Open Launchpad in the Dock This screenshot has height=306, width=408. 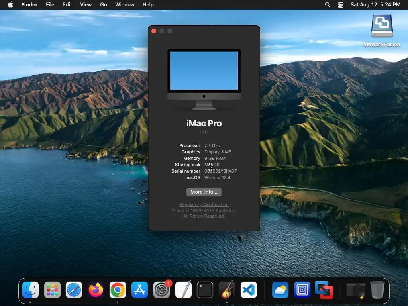coord(52,290)
